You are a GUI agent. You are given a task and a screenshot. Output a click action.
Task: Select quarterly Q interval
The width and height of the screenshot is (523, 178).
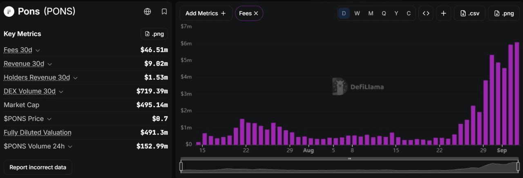(x=384, y=13)
